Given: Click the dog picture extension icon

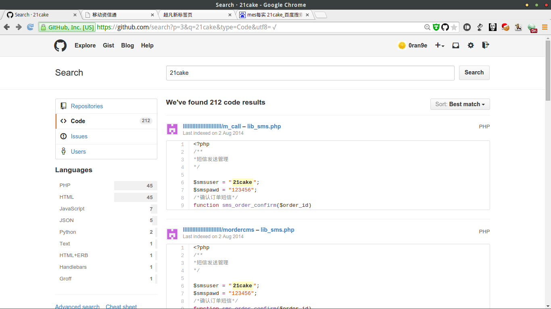Looking at the screenshot, I should pos(518,27).
